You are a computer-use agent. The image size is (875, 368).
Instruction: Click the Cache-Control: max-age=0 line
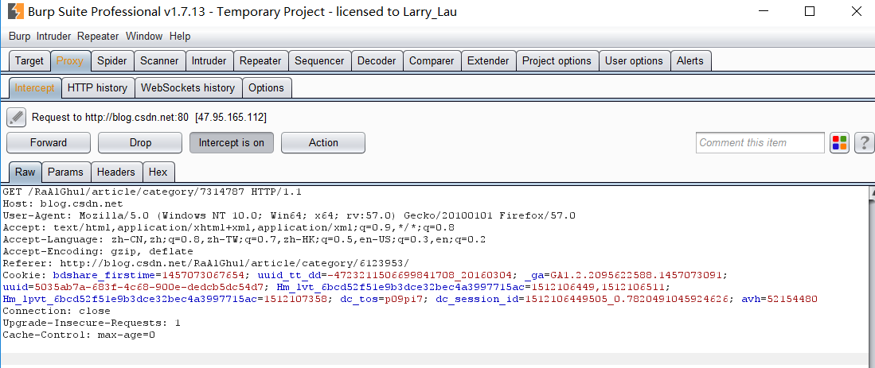(x=79, y=335)
